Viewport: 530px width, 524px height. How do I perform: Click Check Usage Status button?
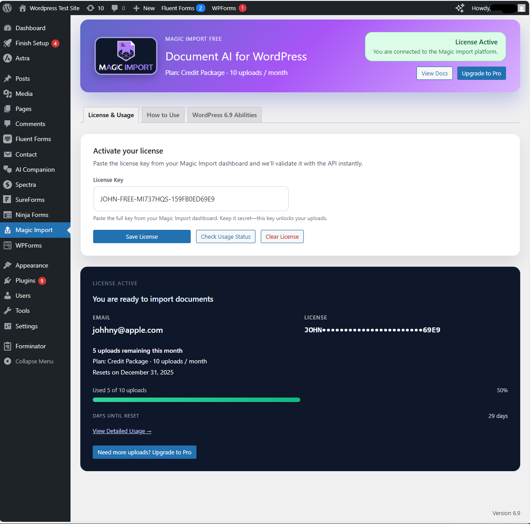(225, 236)
